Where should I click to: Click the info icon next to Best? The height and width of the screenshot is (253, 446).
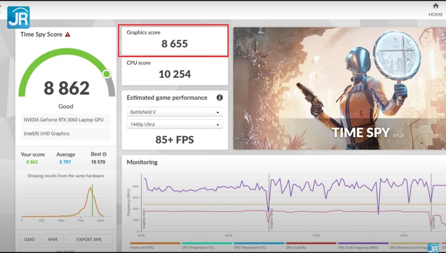[104, 154]
